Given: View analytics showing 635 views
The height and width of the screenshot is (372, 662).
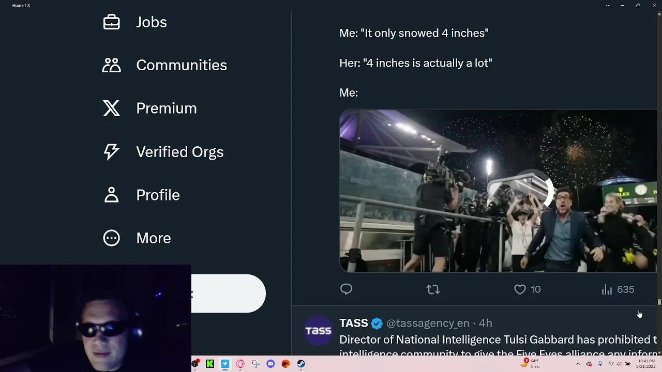Looking at the screenshot, I should coord(607,289).
